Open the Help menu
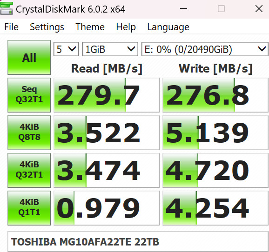Screen dimensions: 269x252 click(x=126, y=27)
